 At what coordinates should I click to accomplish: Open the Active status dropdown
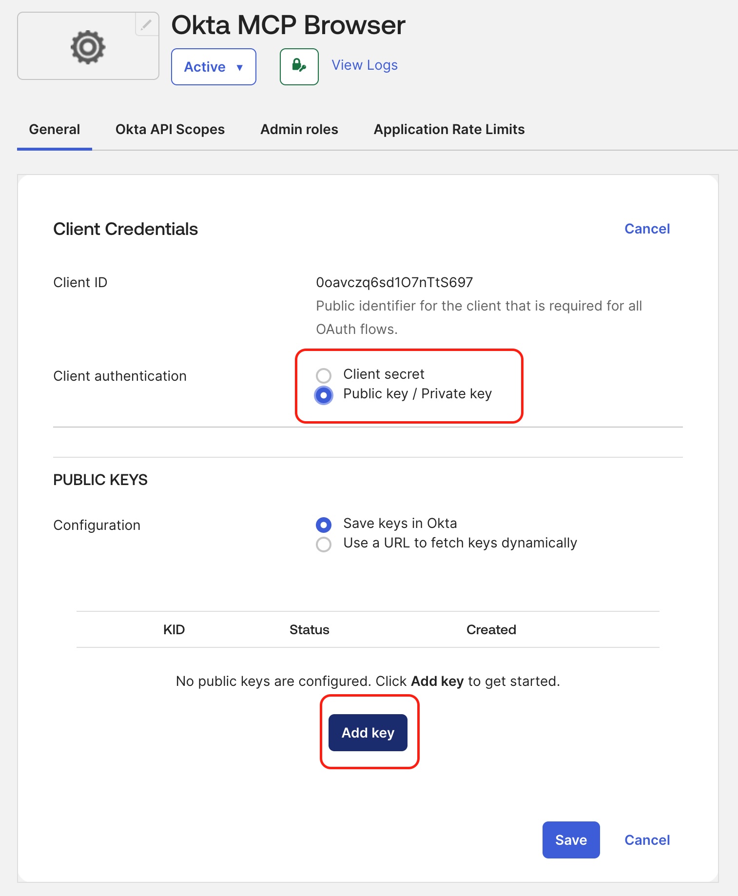click(214, 67)
